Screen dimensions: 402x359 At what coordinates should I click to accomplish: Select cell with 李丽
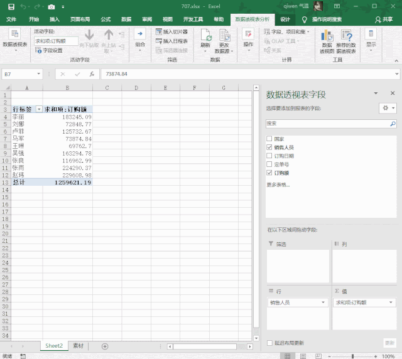point(26,117)
